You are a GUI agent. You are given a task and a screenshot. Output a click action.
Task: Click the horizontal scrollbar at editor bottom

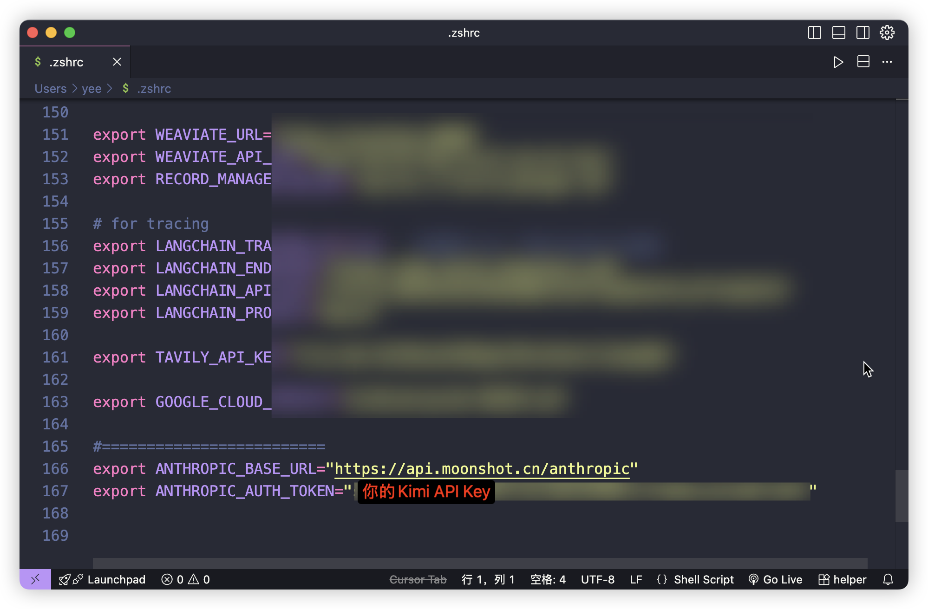point(480,563)
